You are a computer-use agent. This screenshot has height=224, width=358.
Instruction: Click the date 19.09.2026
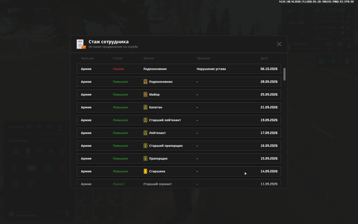pyautogui.click(x=269, y=120)
